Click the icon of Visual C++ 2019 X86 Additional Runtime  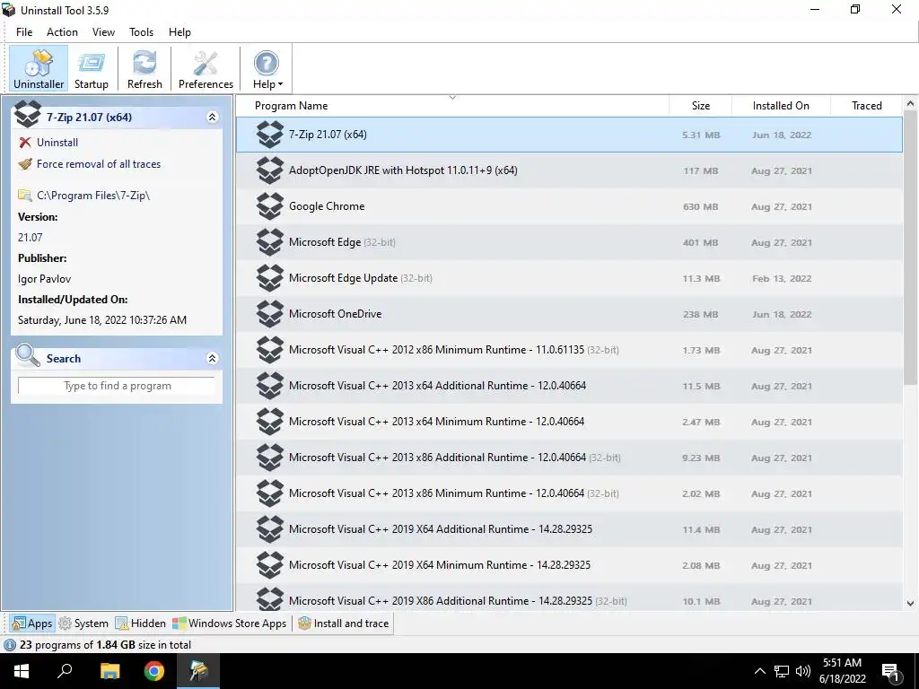tap(270, 598)
